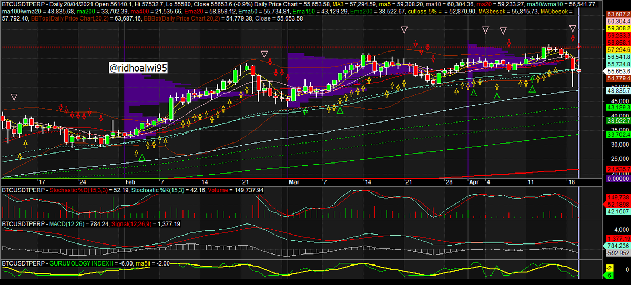The width and height of the screenshot is (631, 285).
Task: Select the 48,835.7 price axis tag
Action: [618, 91]
